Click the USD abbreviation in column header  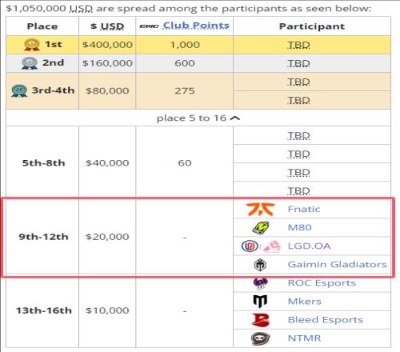tap(112, 26)
